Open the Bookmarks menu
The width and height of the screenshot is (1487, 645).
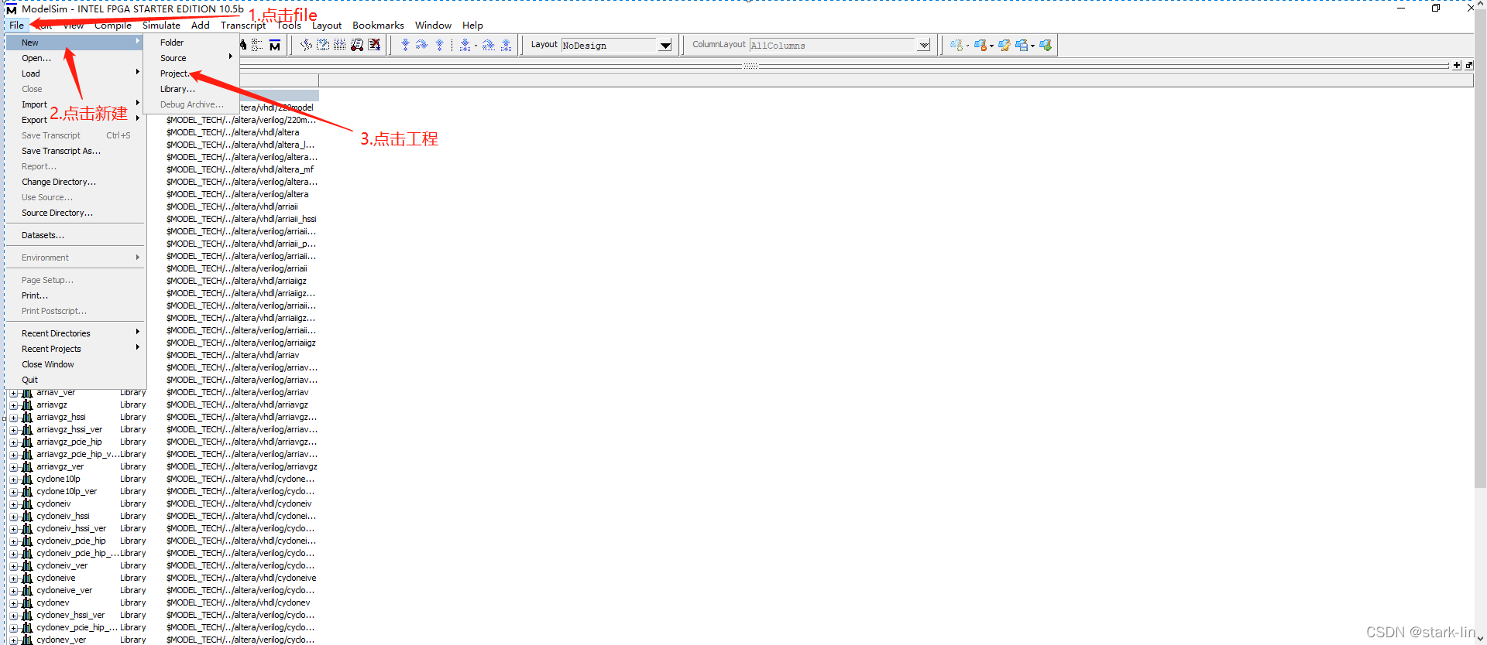pyautogui.click(x=378, y=26)
